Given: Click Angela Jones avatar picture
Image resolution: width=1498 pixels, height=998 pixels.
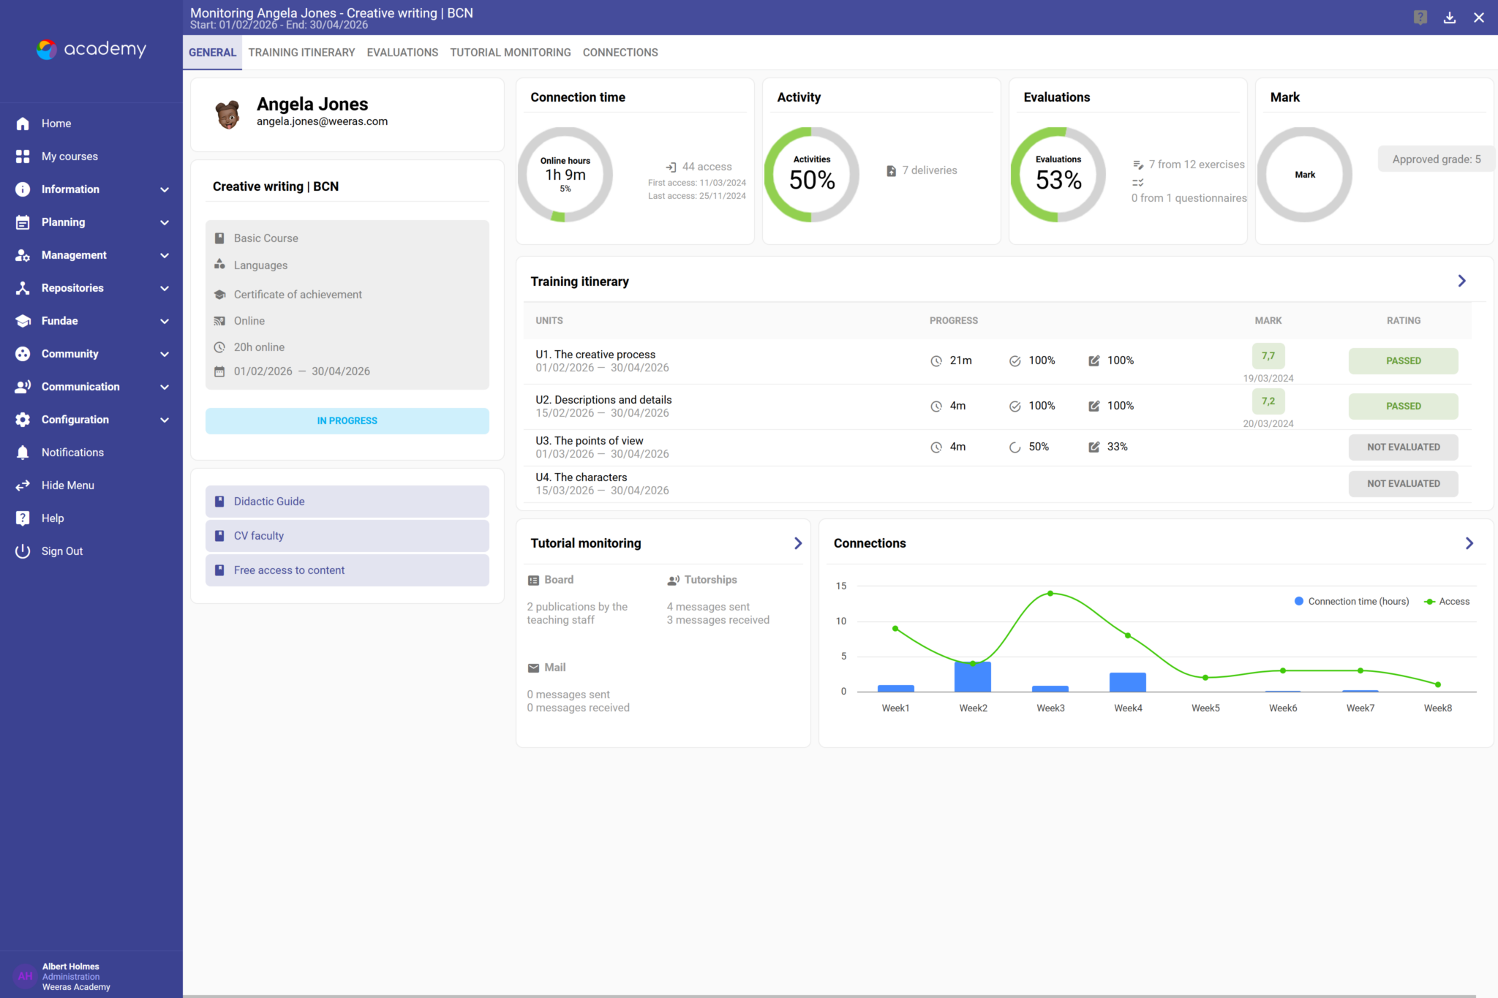Looking at the screenshot, I should click(x=227, y=114).
